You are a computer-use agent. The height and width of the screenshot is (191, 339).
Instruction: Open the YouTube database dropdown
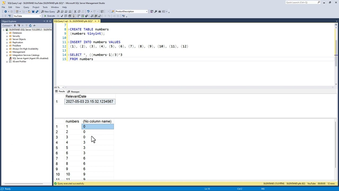(40, 16)
